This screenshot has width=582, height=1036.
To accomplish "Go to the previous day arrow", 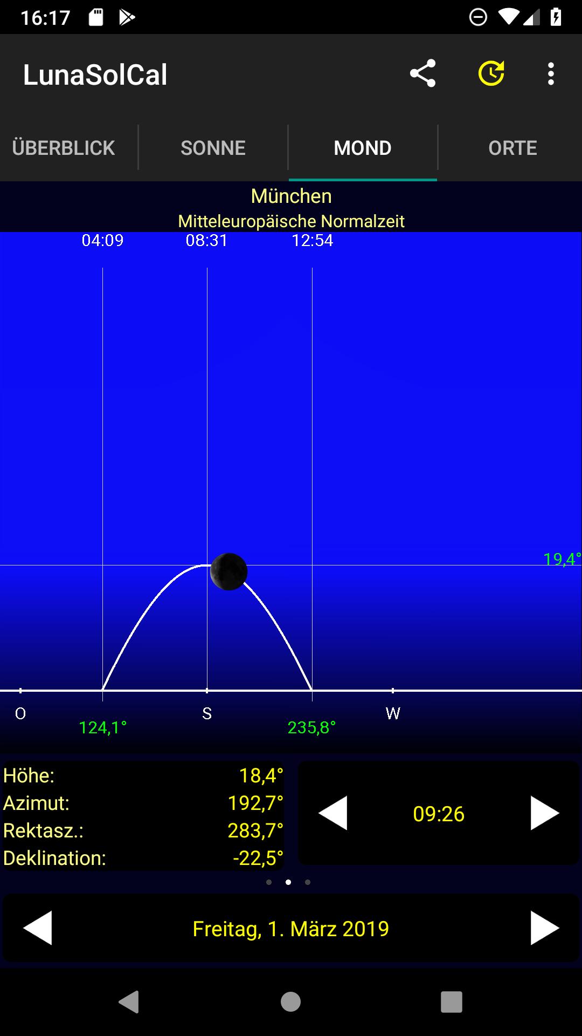I will [38, 928].
